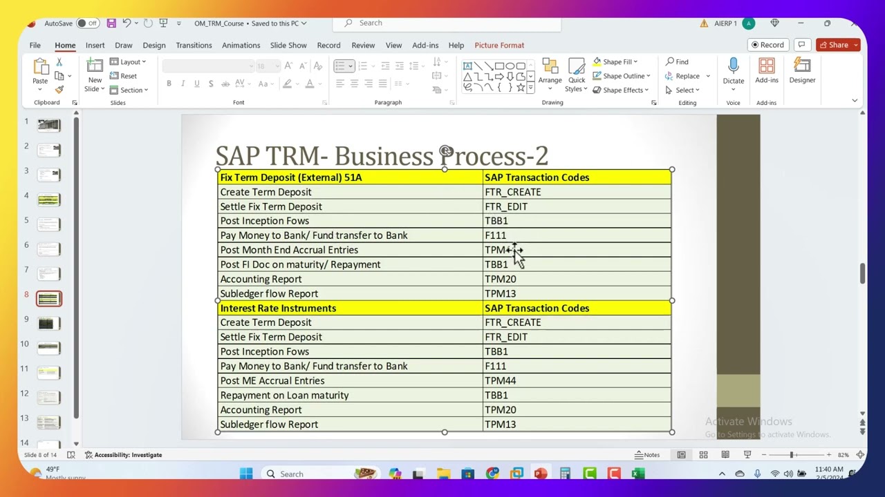This screenshot has width=885, height=497.
Task: Increase font size
Action: pos(288,66)
